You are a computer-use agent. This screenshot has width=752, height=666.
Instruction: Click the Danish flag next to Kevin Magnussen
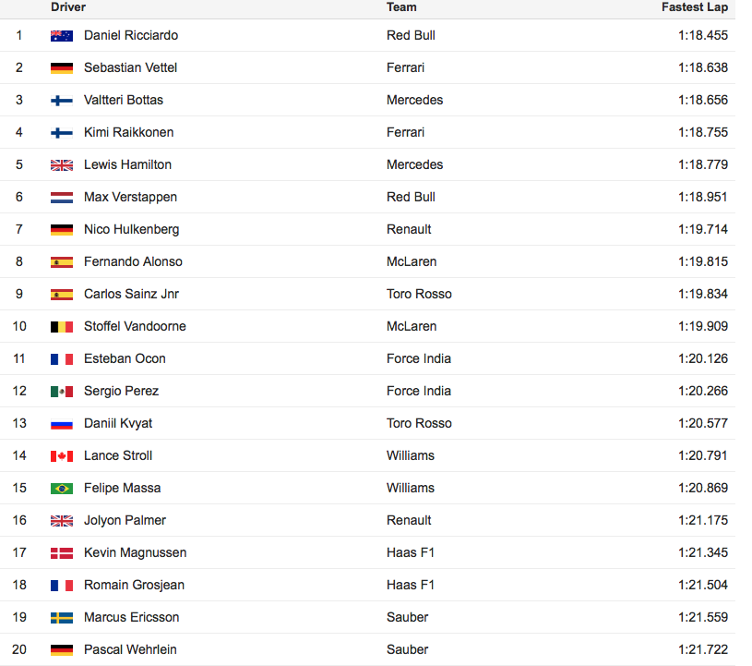coord(62,553)
